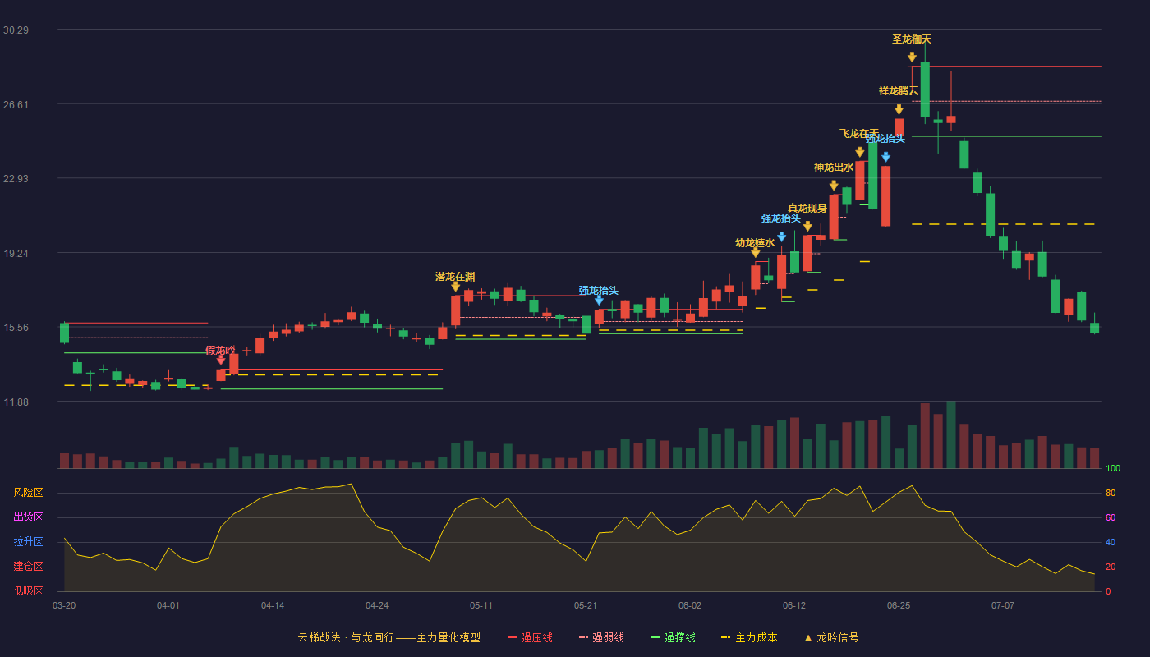
Task: Toggle the 强撑线 legend entry
Action: 673,637
